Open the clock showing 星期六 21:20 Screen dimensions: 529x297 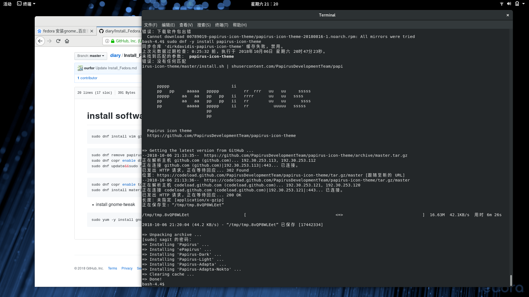264,4
